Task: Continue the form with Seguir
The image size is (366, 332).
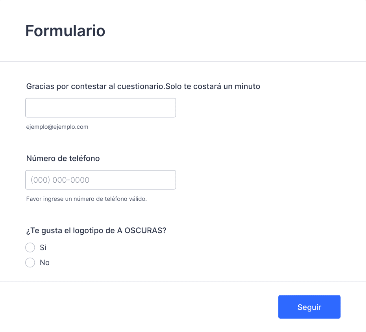Action: [x=309, y=307]
